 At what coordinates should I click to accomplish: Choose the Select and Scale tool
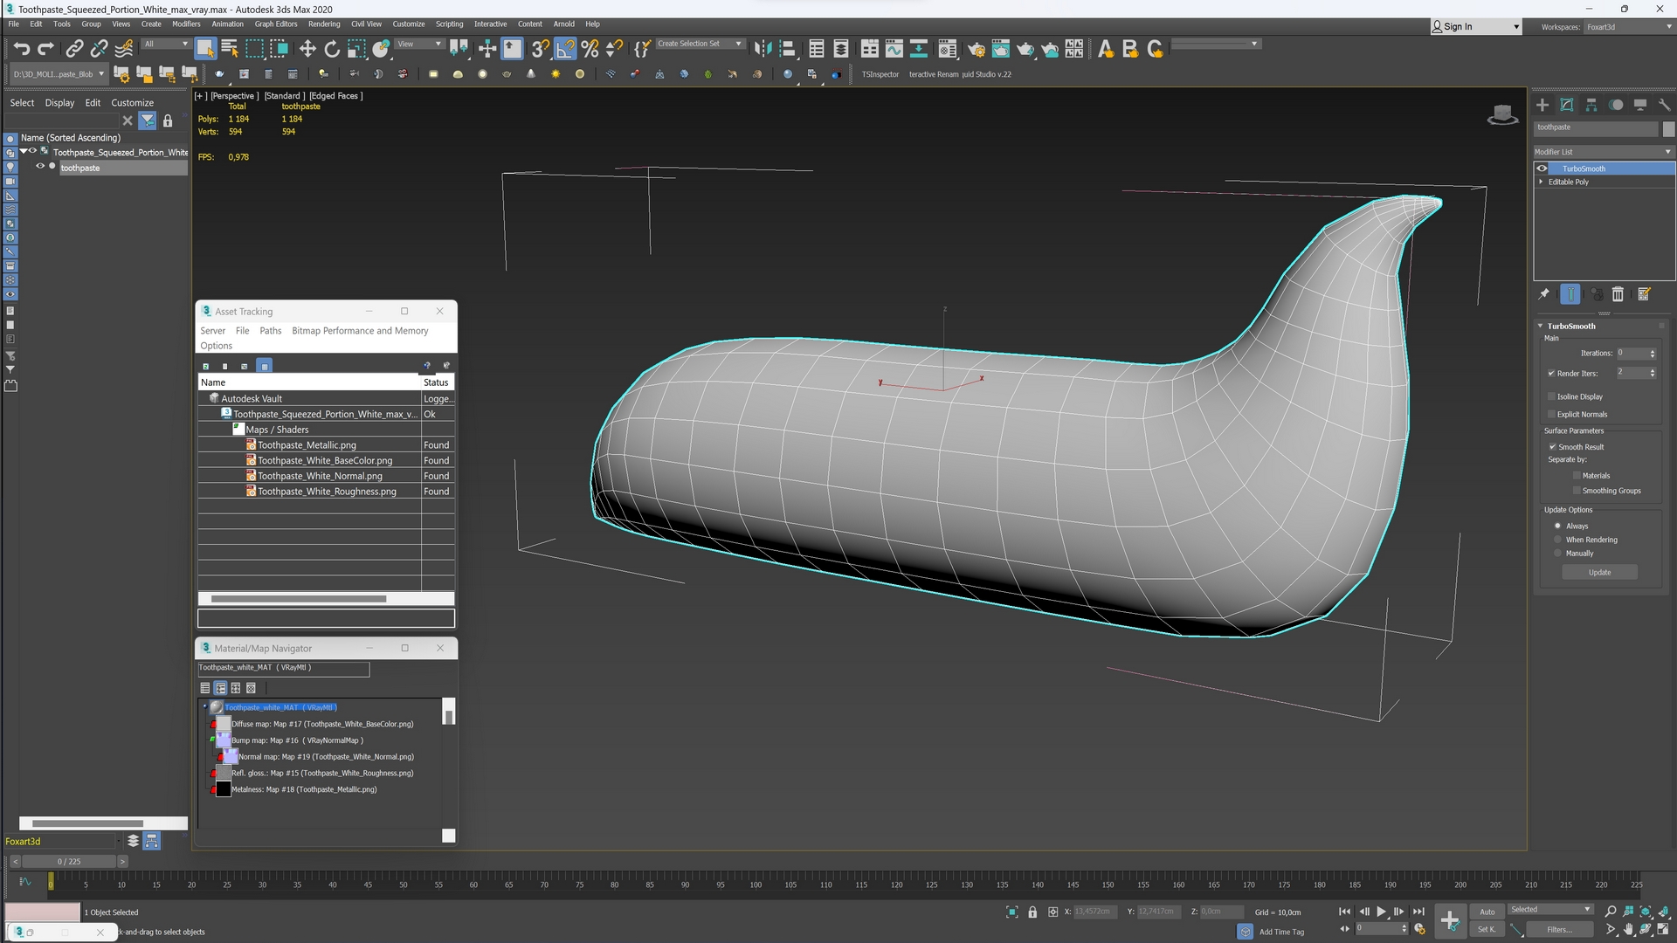pyautogui.click(x=356, y=49)
